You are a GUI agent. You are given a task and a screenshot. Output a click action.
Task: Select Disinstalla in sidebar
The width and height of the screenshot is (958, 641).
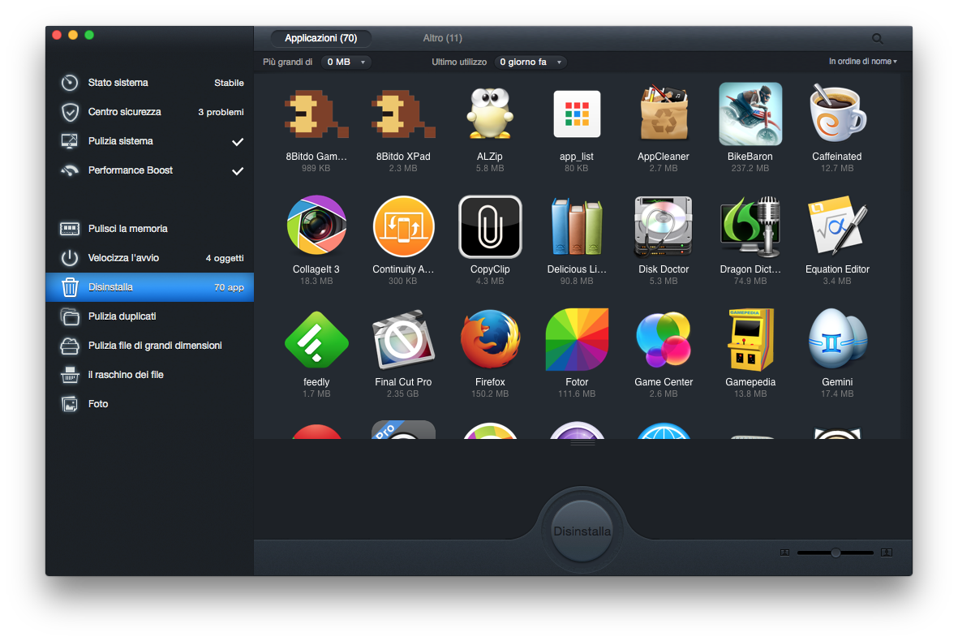coord(150,287)
